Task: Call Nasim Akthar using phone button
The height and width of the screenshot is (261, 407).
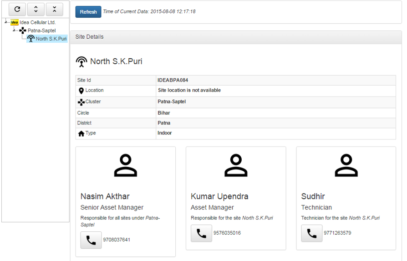Action: coord(91,240)
